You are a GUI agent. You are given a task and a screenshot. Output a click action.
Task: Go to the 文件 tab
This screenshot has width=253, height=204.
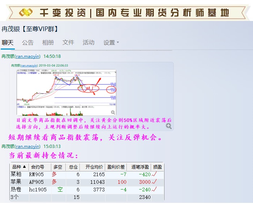(x=68, y=43)
